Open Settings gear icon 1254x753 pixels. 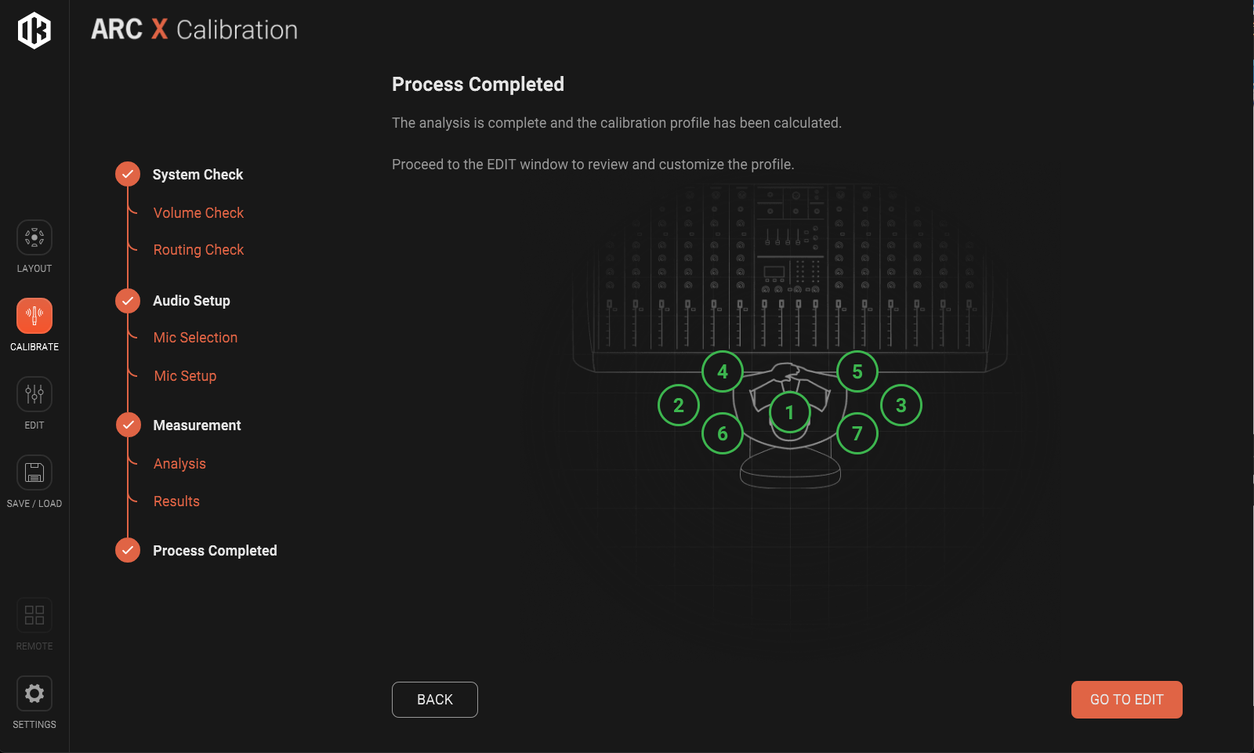[34, 693]
